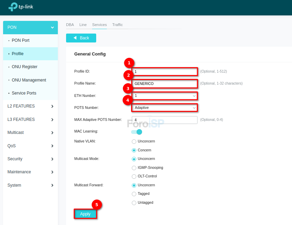Select Native VLAN Unconcern option
This screenshot has width=292, height=225.
click(134, 141)
